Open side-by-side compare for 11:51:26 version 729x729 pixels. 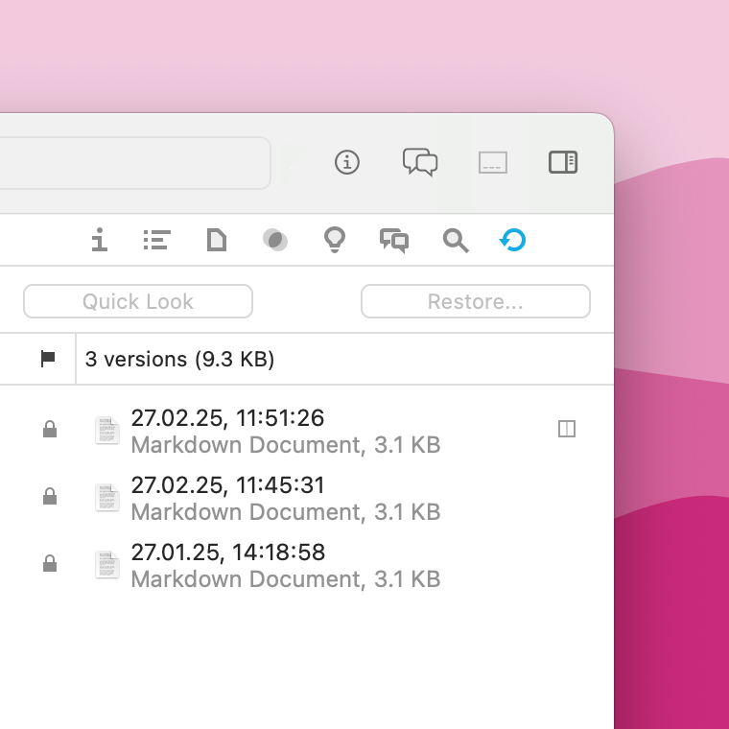[567, 429]
